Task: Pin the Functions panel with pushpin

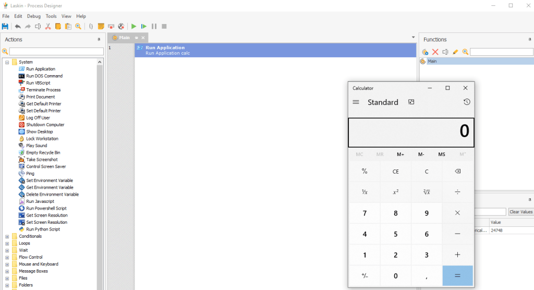Action: (530, 40)
